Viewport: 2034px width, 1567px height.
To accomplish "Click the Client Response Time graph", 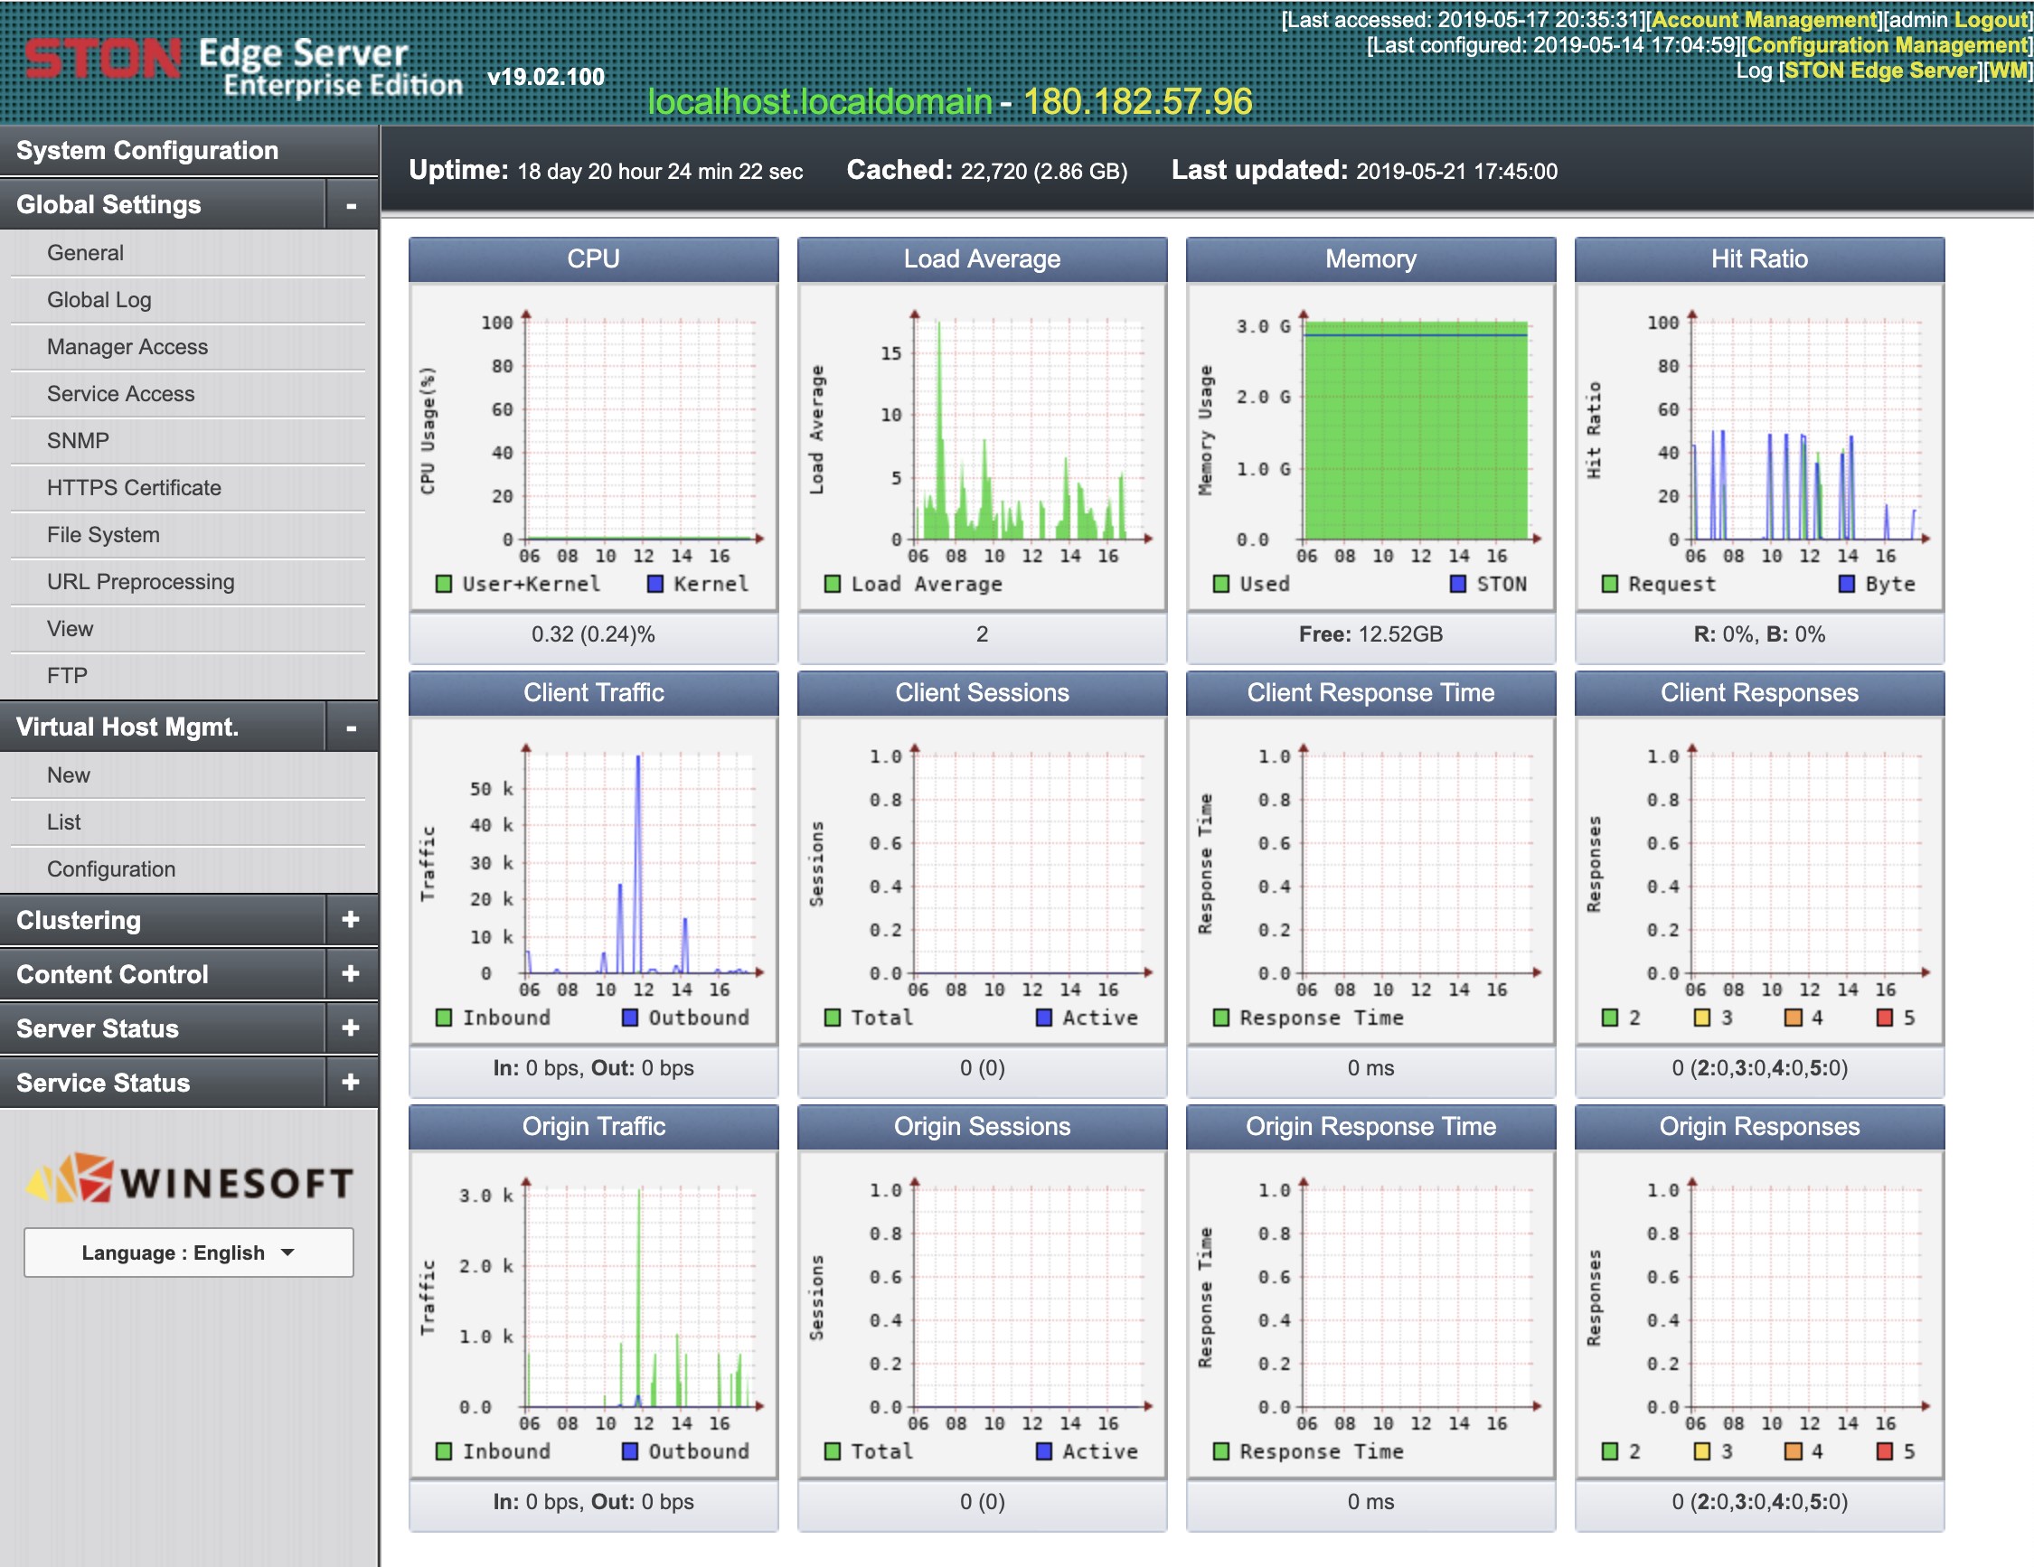I will tap(1370, 881).
